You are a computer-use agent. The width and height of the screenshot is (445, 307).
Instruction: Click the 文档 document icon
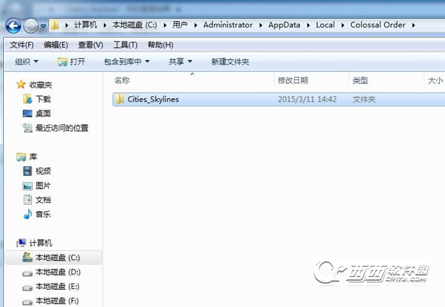(x=27, y=199)
